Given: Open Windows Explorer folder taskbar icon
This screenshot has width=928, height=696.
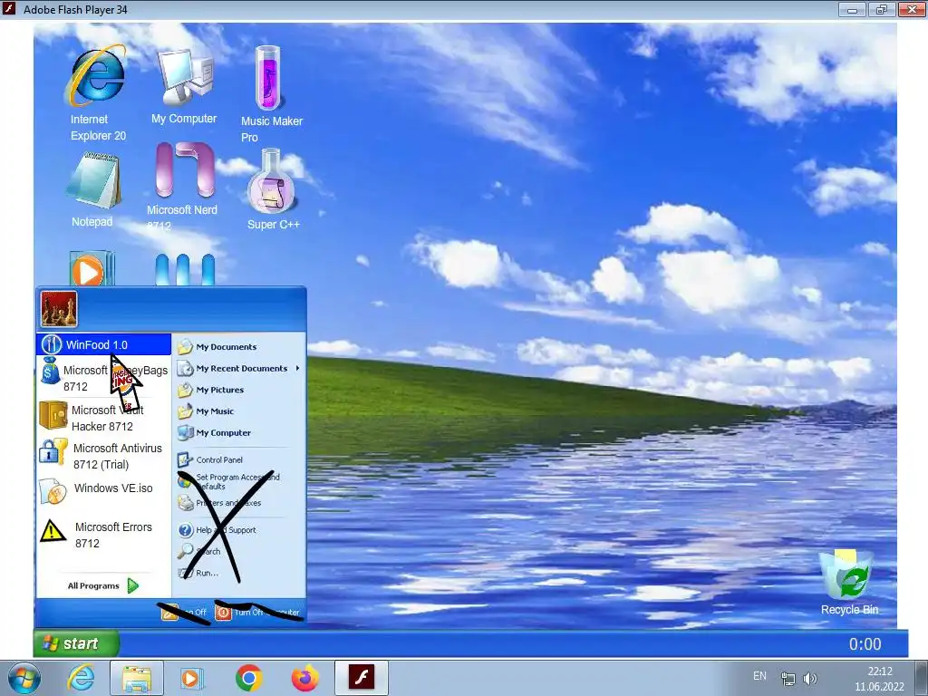Looking at the screenshot, I should pos(137,678).
